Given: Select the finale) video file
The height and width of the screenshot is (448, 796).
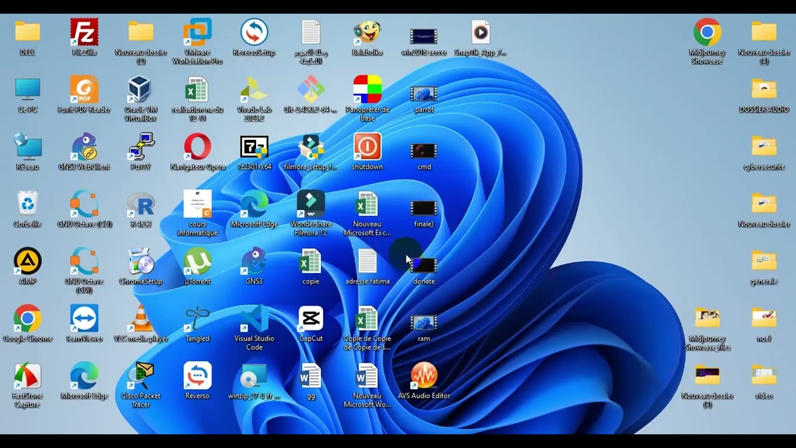Looking at the screenshot, I should [x=423, y=208].
